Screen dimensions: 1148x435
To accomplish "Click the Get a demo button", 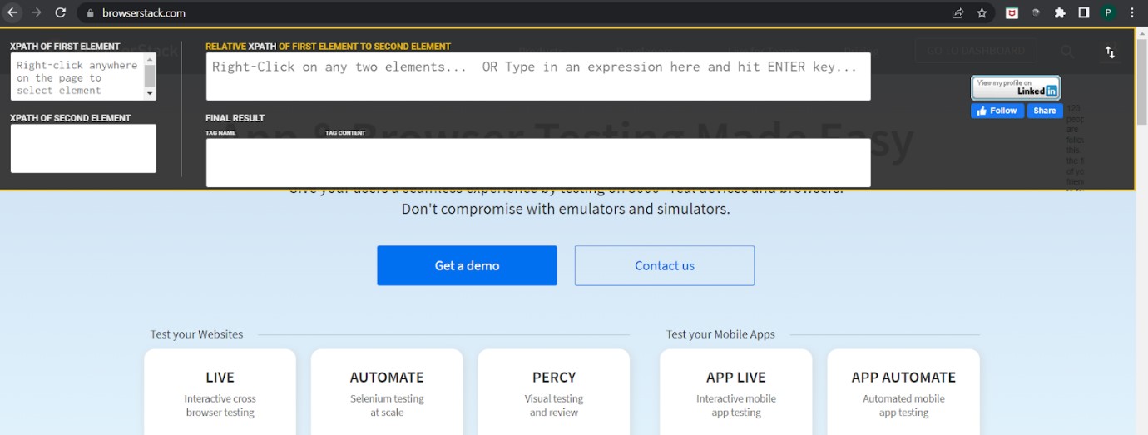I will (467, 265).
